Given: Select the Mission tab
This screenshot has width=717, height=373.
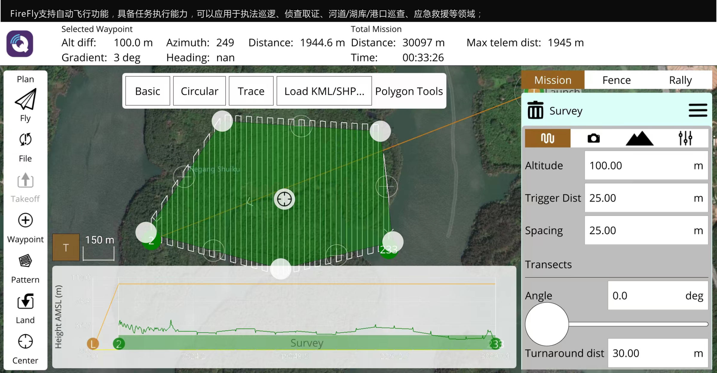Looking at the screenshot, I should tap(552, 80).
